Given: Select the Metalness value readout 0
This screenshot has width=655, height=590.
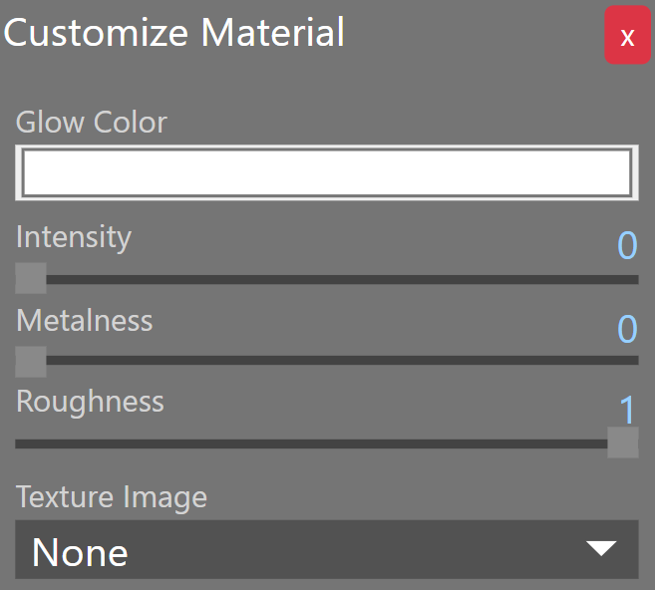Looking at the screenshot, I should coord(626,329).
